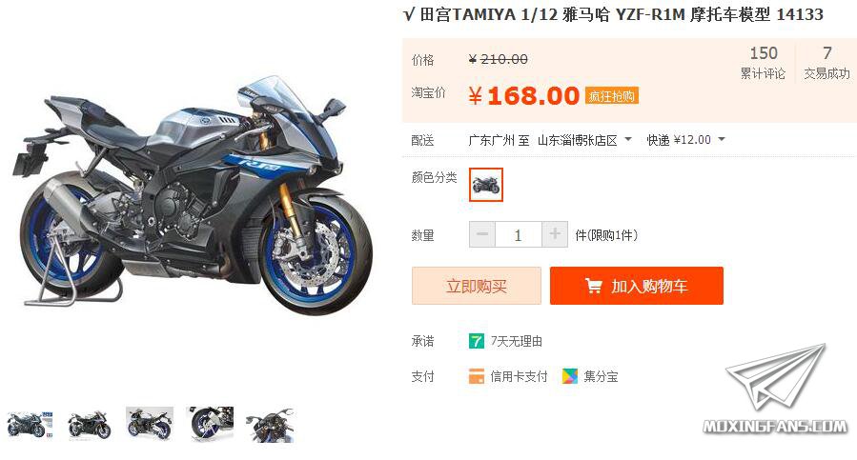Viewport: 857px width, 460px height.
Task: Select the last front-view motorcycle thumbnail
Action: (270, 425)
